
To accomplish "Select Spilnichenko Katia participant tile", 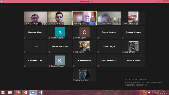I will (84, 74).
